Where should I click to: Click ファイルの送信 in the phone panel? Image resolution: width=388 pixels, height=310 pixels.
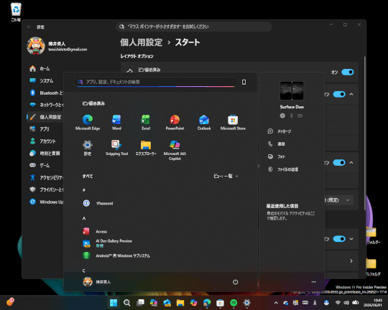point(283,169)
